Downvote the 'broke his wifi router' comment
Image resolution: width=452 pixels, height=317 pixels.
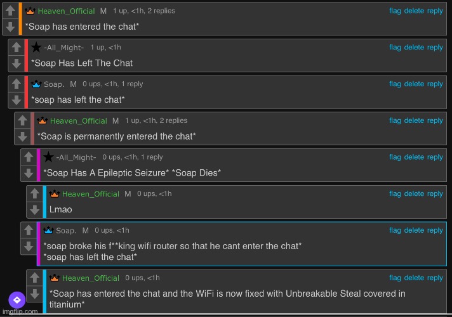pos(29,246)
